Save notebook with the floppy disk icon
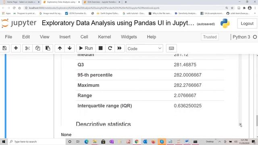258x145 pixels. pyautogui.click(x=4, y=48)
